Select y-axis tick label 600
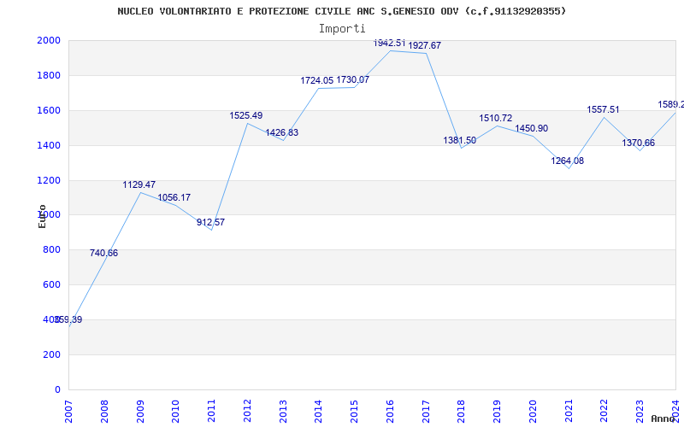This screenshot has width=684, height=427. pyautogui.click(x=51, y=284)
